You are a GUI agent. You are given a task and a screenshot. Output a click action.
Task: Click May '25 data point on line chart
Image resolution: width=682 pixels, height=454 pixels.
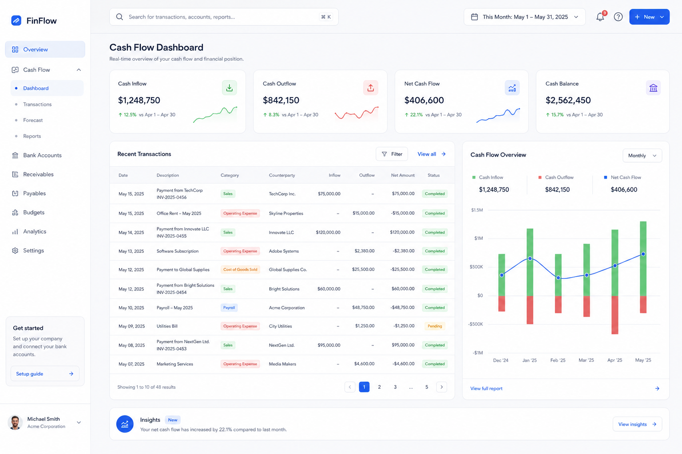coord(643,254)
